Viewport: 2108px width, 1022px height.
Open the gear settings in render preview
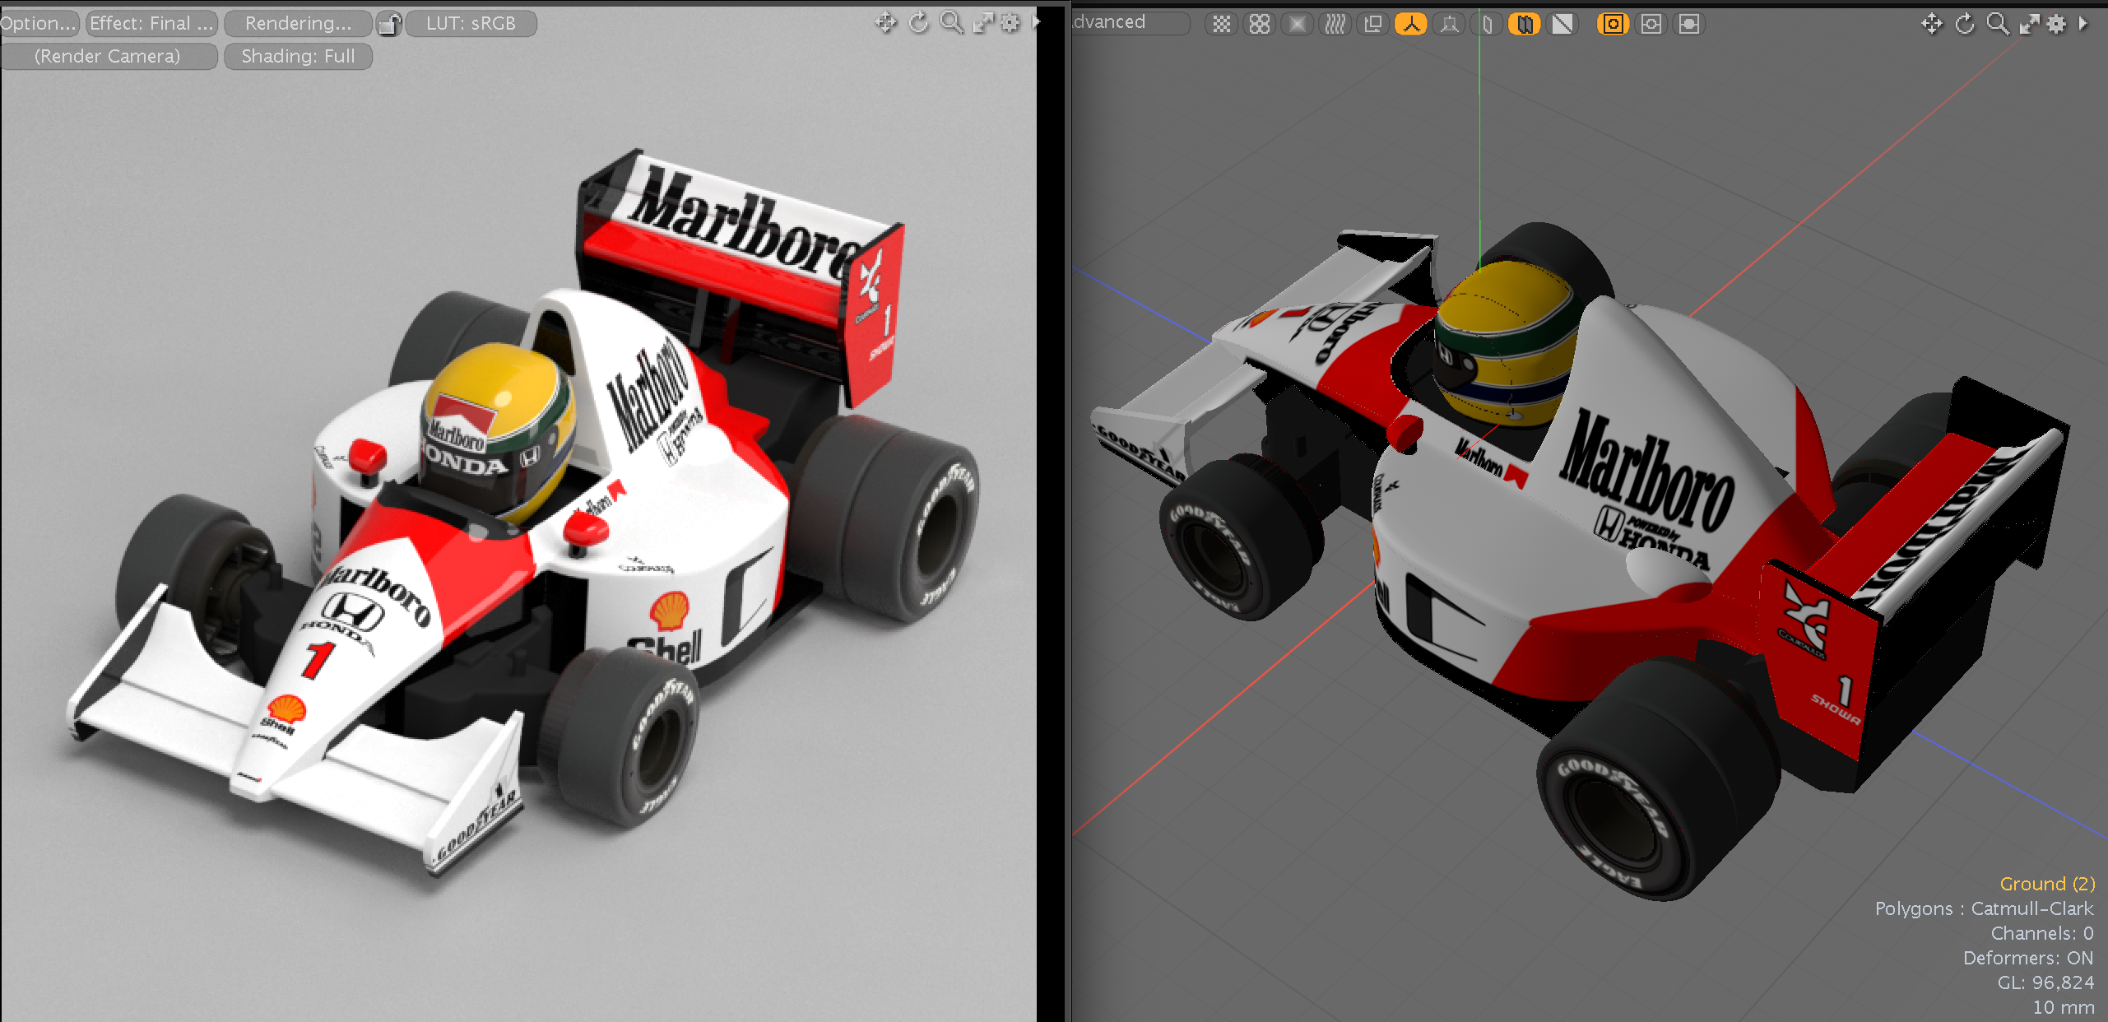pos(1010,23)
